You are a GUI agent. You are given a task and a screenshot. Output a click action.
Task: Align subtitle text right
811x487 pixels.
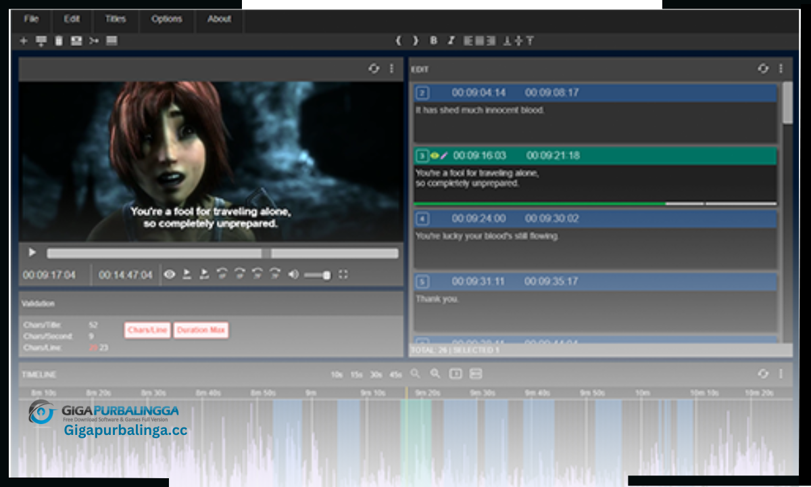491,41
